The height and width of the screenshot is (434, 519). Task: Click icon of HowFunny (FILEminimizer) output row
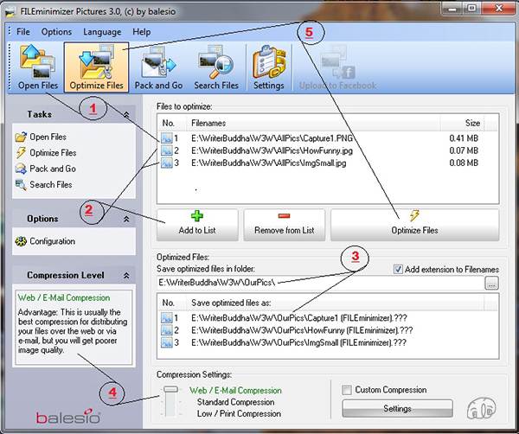[167, 330]
